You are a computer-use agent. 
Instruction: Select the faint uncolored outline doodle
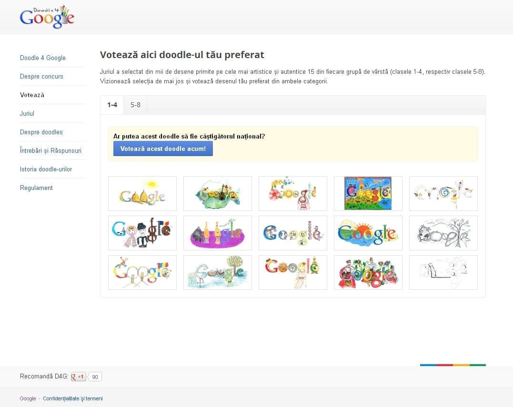pyautogui.click(x=443, y=272)
